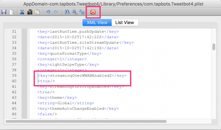This screenshot has width=221, height=130.
Task: Click the date 2015-10-02T17:42:22Z line
Action: [x=78, y=37]
